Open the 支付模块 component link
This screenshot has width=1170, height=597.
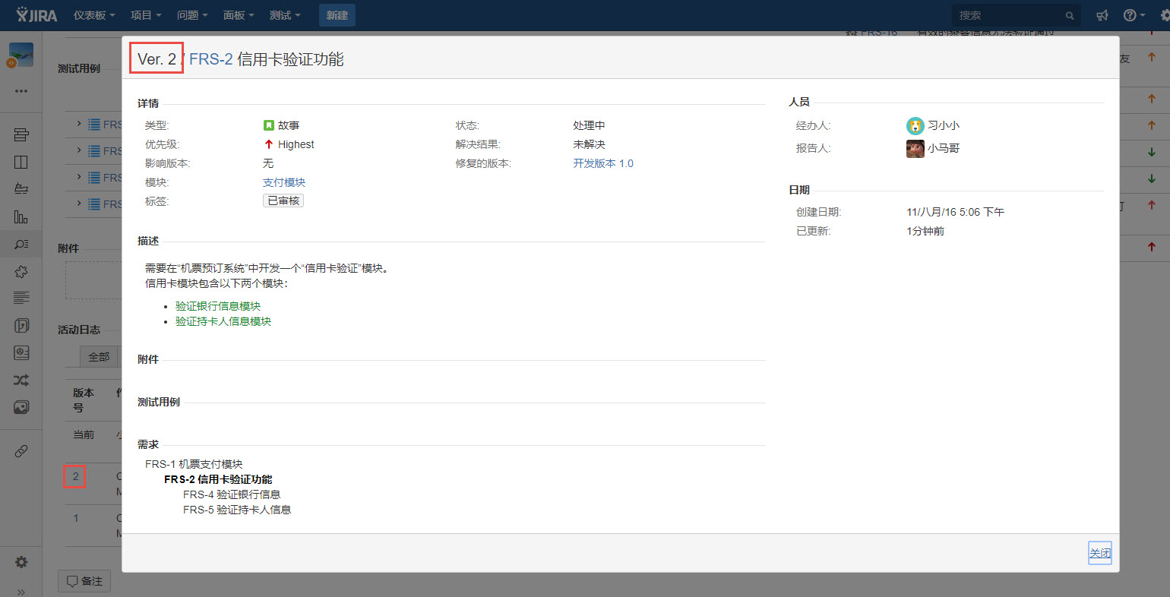tap(284, 182)
